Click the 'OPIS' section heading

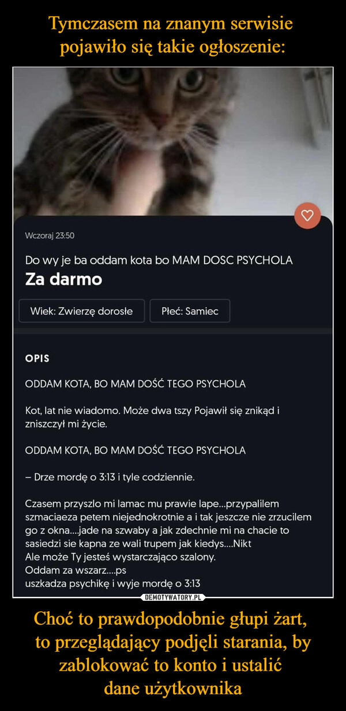[37, 359]
